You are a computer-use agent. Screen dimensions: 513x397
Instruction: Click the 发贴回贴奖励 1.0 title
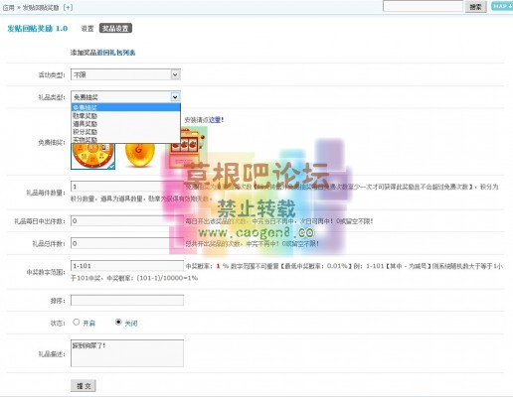(38, 29)
